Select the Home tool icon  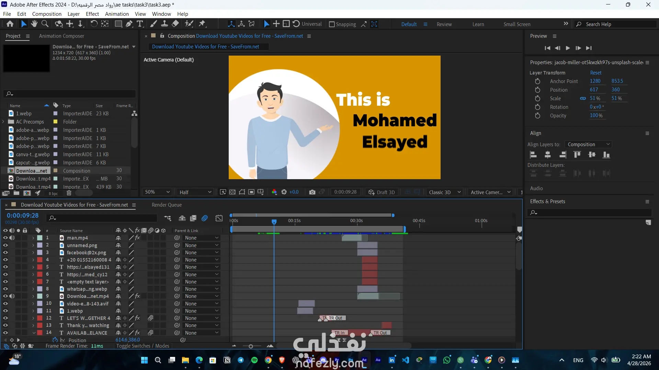pyautogui.click(x=10, y=24)
